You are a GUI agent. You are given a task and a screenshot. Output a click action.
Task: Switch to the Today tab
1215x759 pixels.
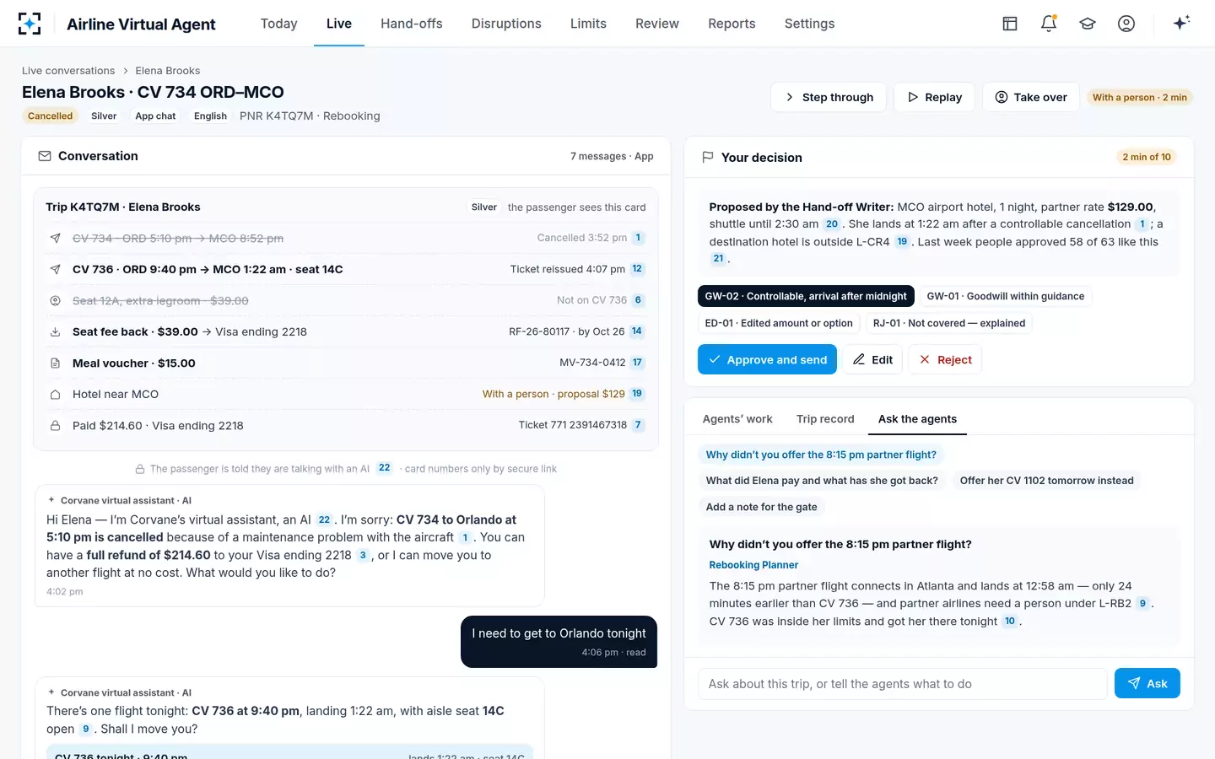[x=278, y=24]
